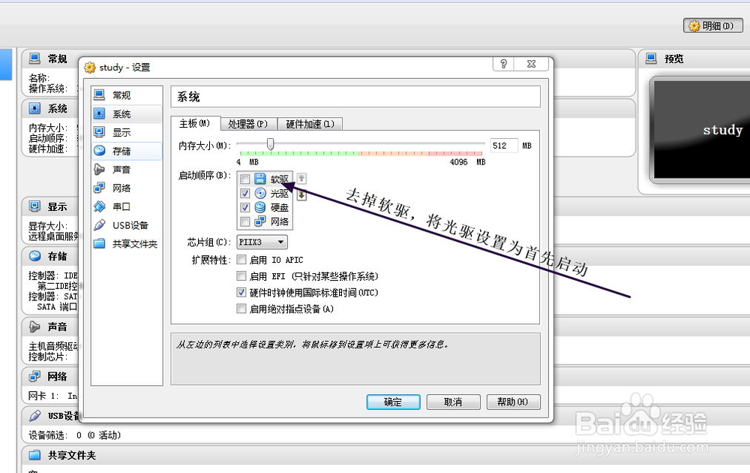
Task: Open the USB设备 settings category
Action: (127, 225)
